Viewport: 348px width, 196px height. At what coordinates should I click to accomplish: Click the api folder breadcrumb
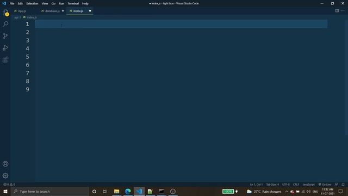click(x=16, y=17)
